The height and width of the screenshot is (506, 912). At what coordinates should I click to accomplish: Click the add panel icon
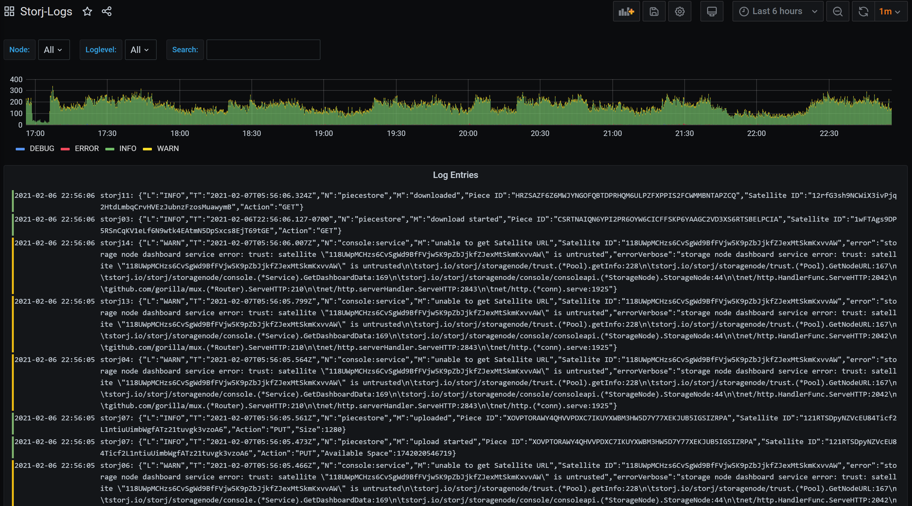(x=626, y=11)
